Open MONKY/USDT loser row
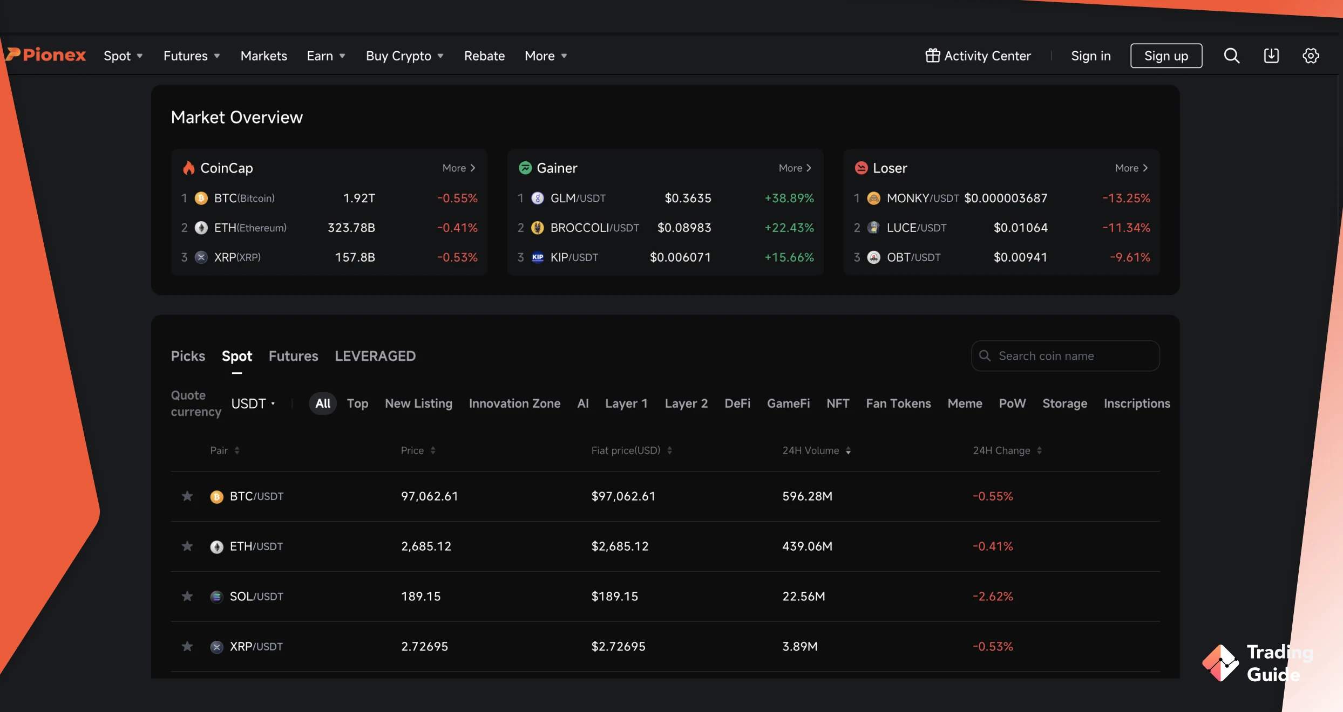Image resolution: width=1343 pixels, height=712 pixels. coord(1001,198)
